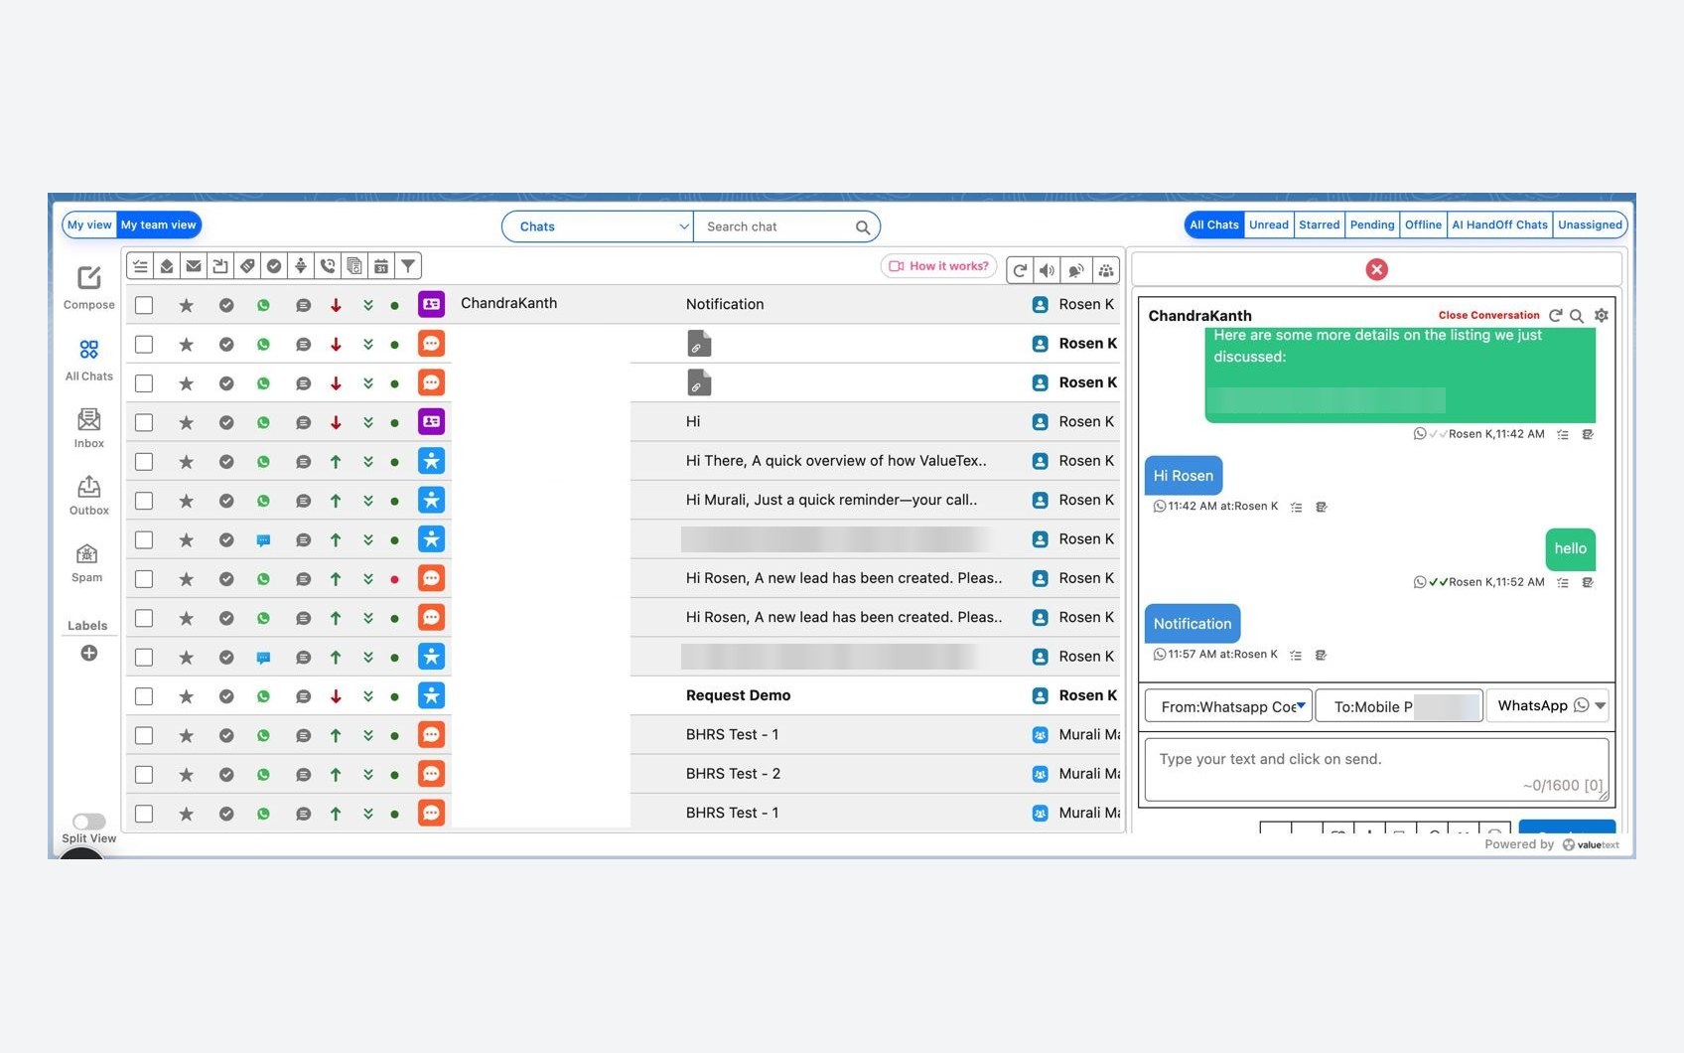
Task: Open the Outbox folder
Action: pos(89,487)
